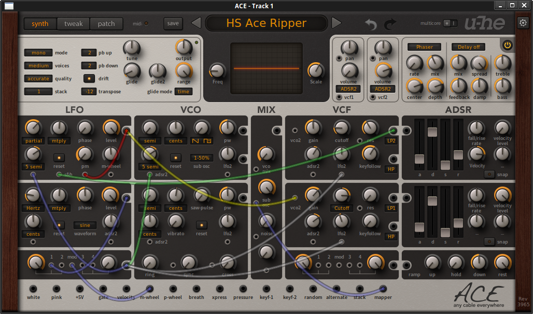Open VCF 1 LP2 filter type selector

point(391,140)
